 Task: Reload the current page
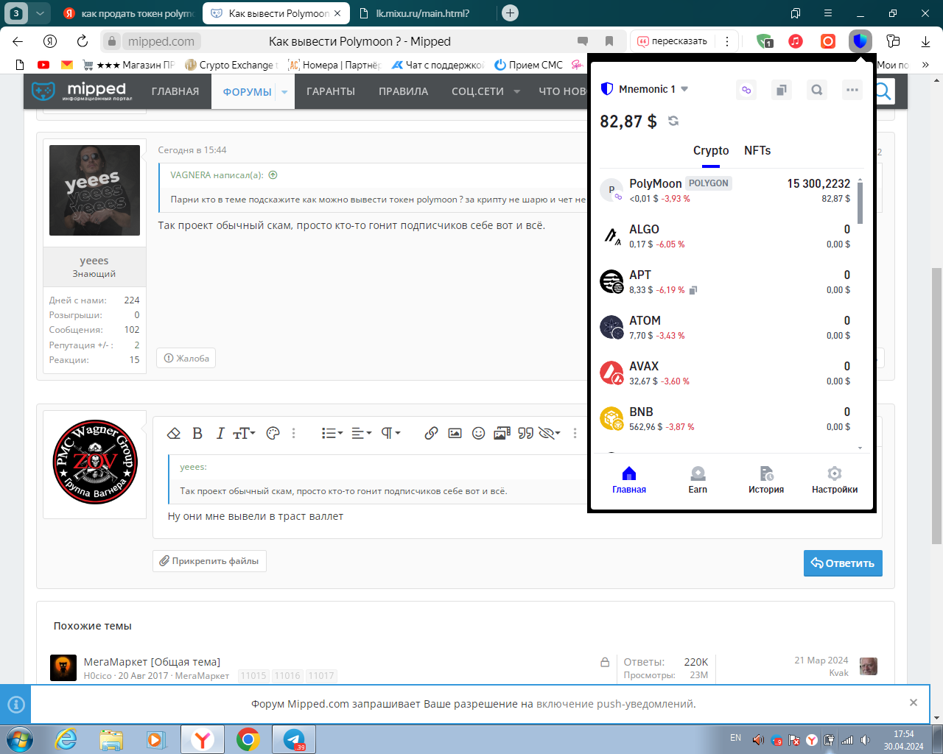(x=83, y=41)
